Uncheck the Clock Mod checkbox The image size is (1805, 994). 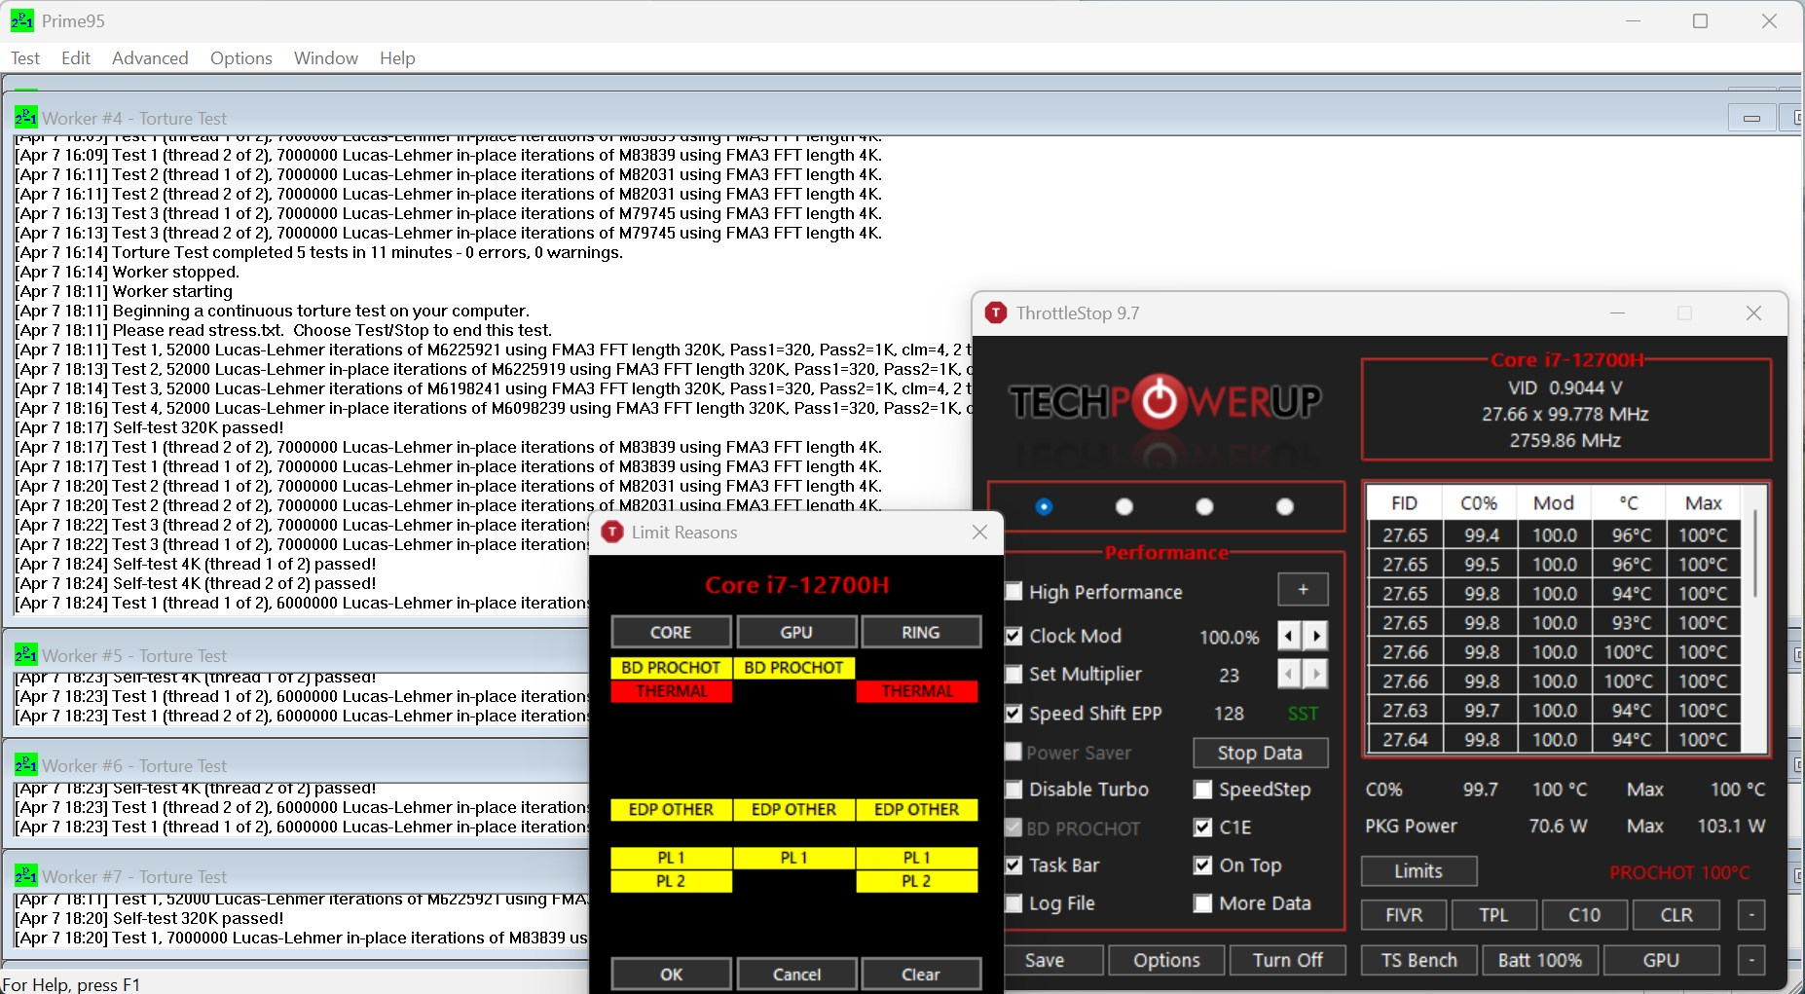click(x=1013, y=636)
